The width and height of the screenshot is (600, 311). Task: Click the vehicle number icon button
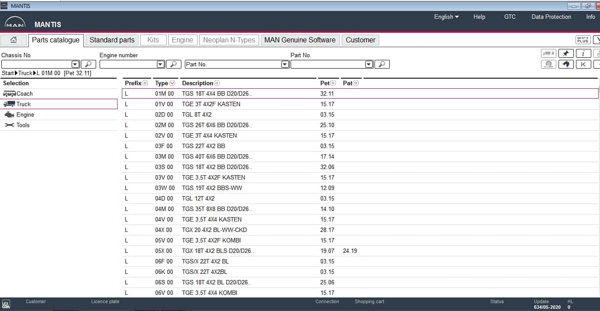pyautogui.click(x=548, y=53)
